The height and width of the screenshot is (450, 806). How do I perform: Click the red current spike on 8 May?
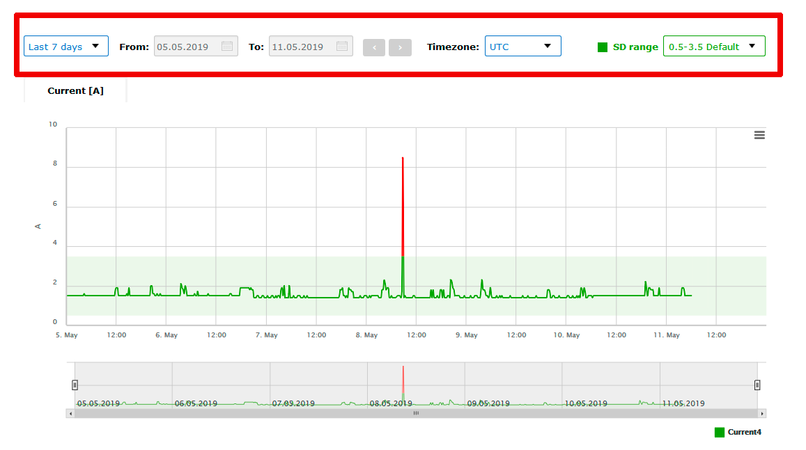pos(403,205)
